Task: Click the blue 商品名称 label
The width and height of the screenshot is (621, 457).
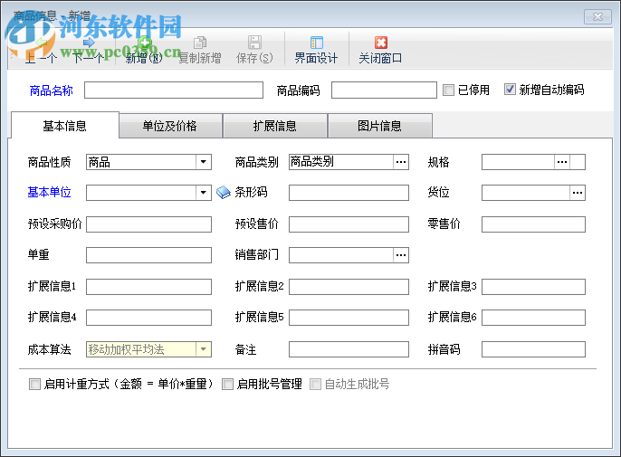Action: pos(52,90)
